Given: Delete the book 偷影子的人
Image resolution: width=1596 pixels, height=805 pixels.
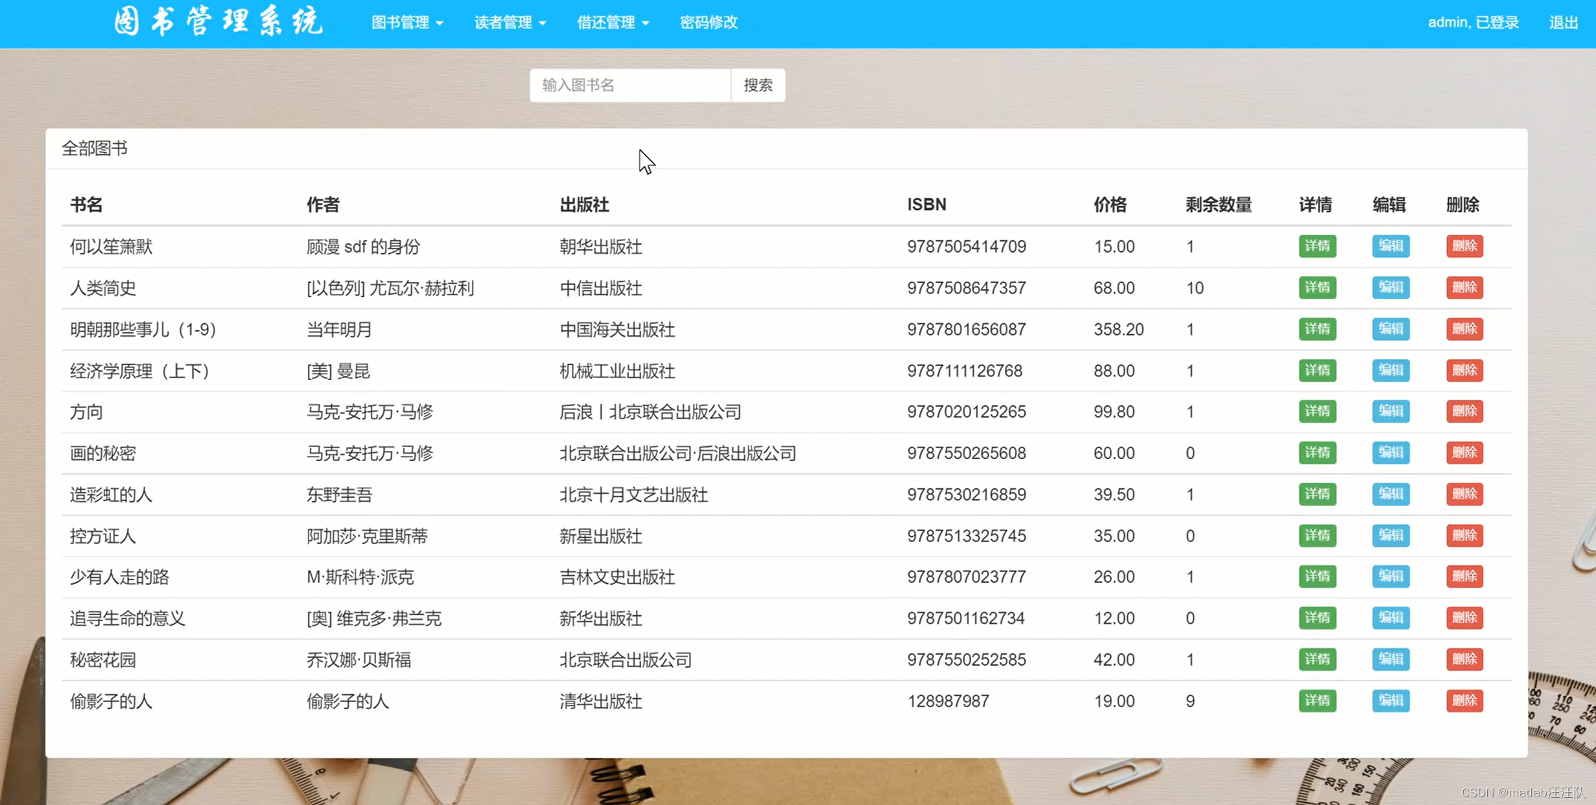Looking at the screenshot, I should click(1464, 701).
